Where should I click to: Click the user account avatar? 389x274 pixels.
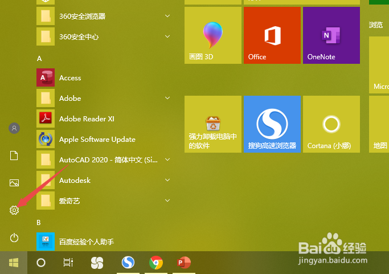tap(14, 128)
